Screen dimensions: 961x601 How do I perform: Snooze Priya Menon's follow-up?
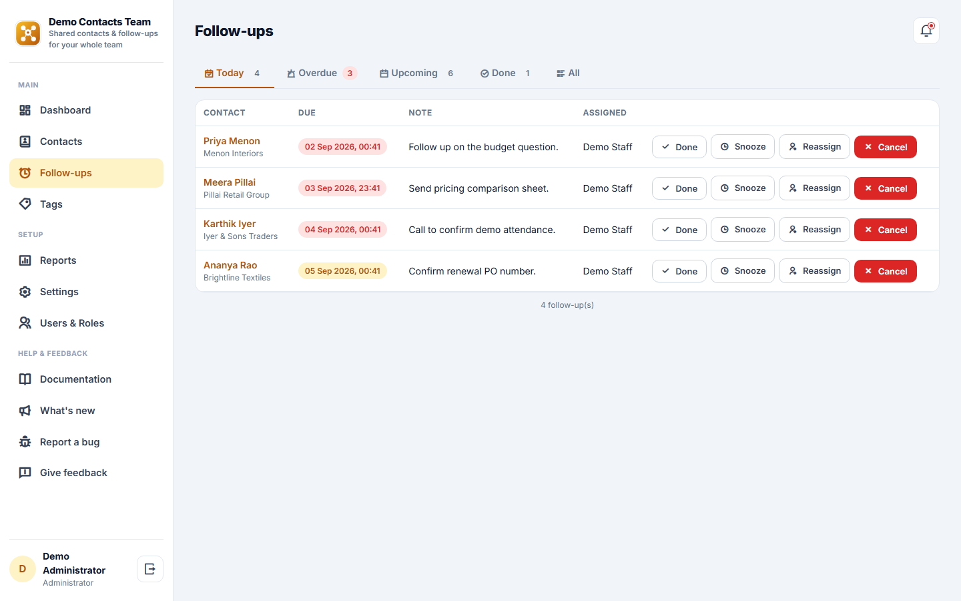(743, 147)
